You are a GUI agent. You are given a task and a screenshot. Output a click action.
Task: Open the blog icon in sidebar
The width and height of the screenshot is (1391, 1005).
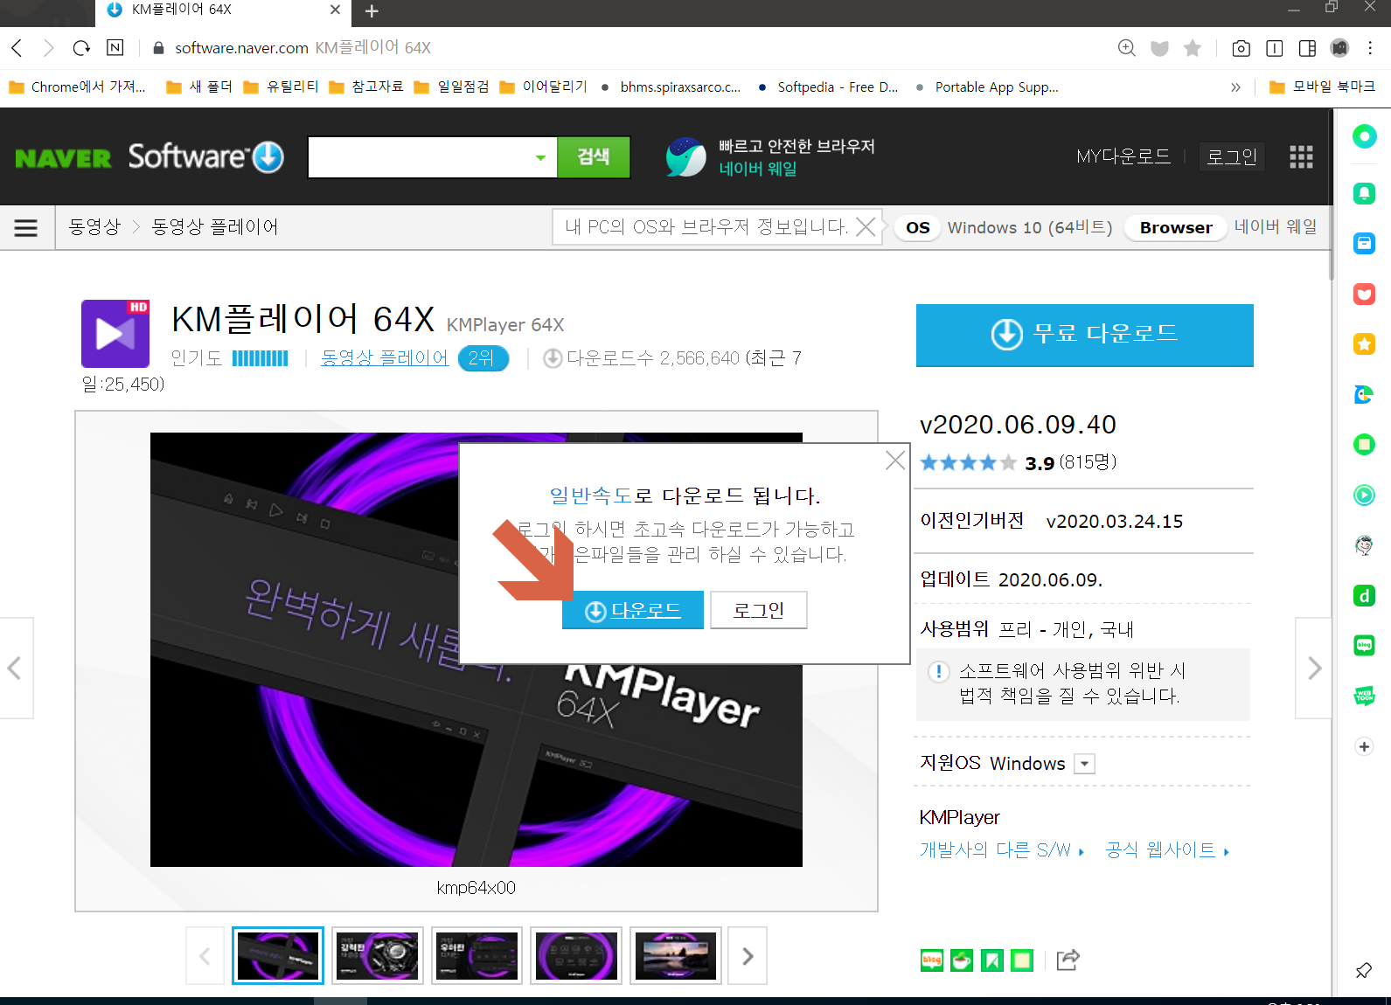point(1364,646)
